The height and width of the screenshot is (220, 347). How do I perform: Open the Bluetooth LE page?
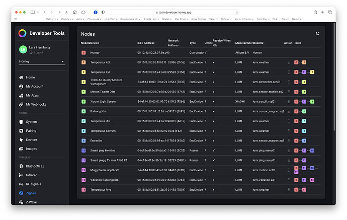click(35, 166)
